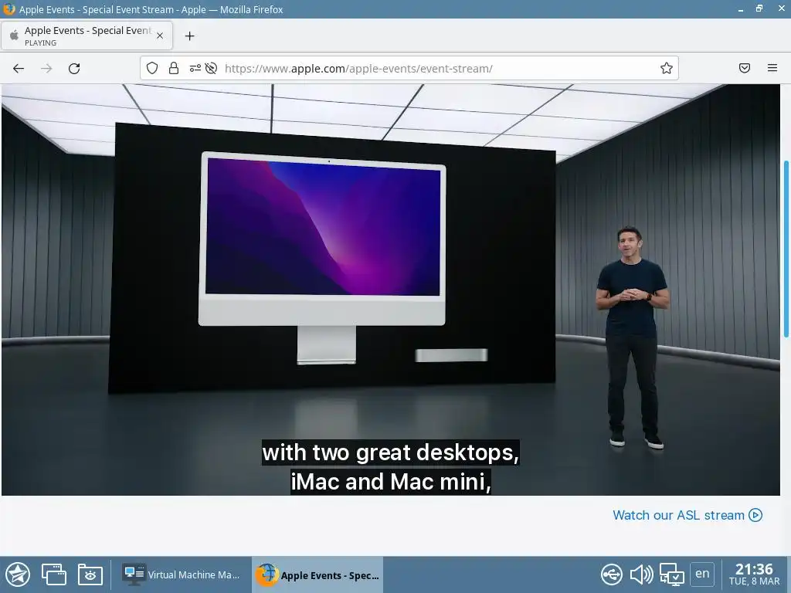Click the autoplay blocked icon in the address bar
This screenshot has height=593, width=791.
pos(212,68)
